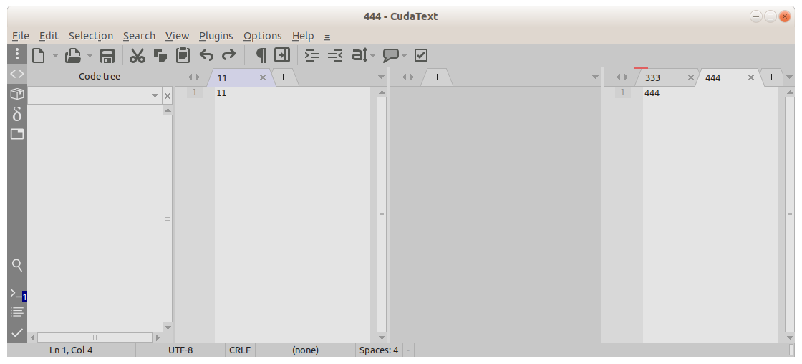Undo the last action
The width and height of the screenshot is (802, 364).
point(206,55)
